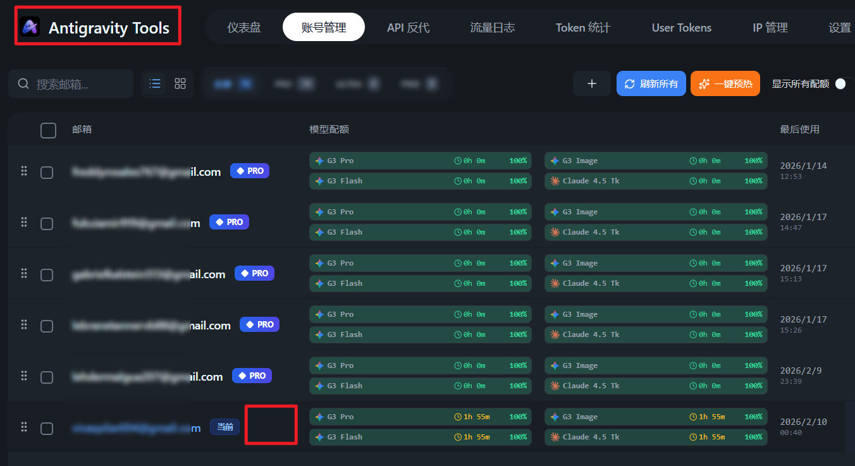Viewport: 855px width, 466px height.
Task: Switch to list view layout
Action: [x=155, y=83]
